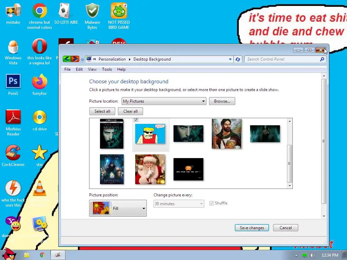Screen dimensions: 347x260
Task: Click the volume speaker tray icon
Action: [x=312, y=255]
